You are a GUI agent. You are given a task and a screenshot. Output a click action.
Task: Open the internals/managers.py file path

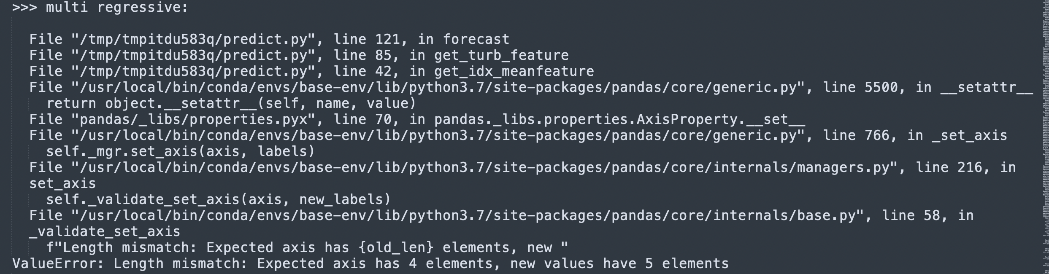(x=484, y=167)
